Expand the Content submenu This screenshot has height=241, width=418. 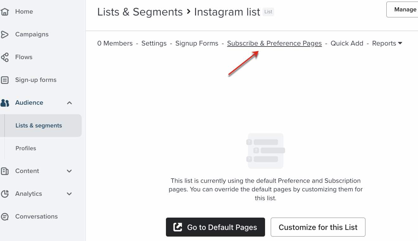[69, 171]
